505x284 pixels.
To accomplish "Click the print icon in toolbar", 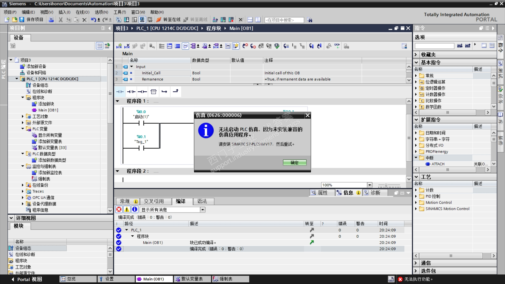I will coord(51,20).
